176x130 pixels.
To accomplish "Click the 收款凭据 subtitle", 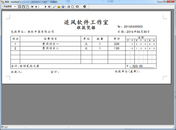I will tap(86, 28).
